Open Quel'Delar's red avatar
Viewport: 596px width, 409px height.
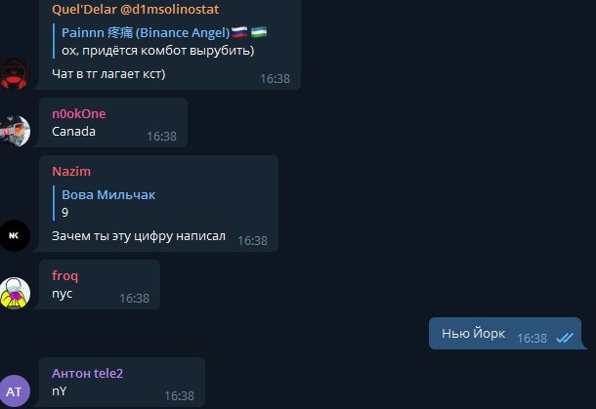pyautogui.click(x=14, y=73)
